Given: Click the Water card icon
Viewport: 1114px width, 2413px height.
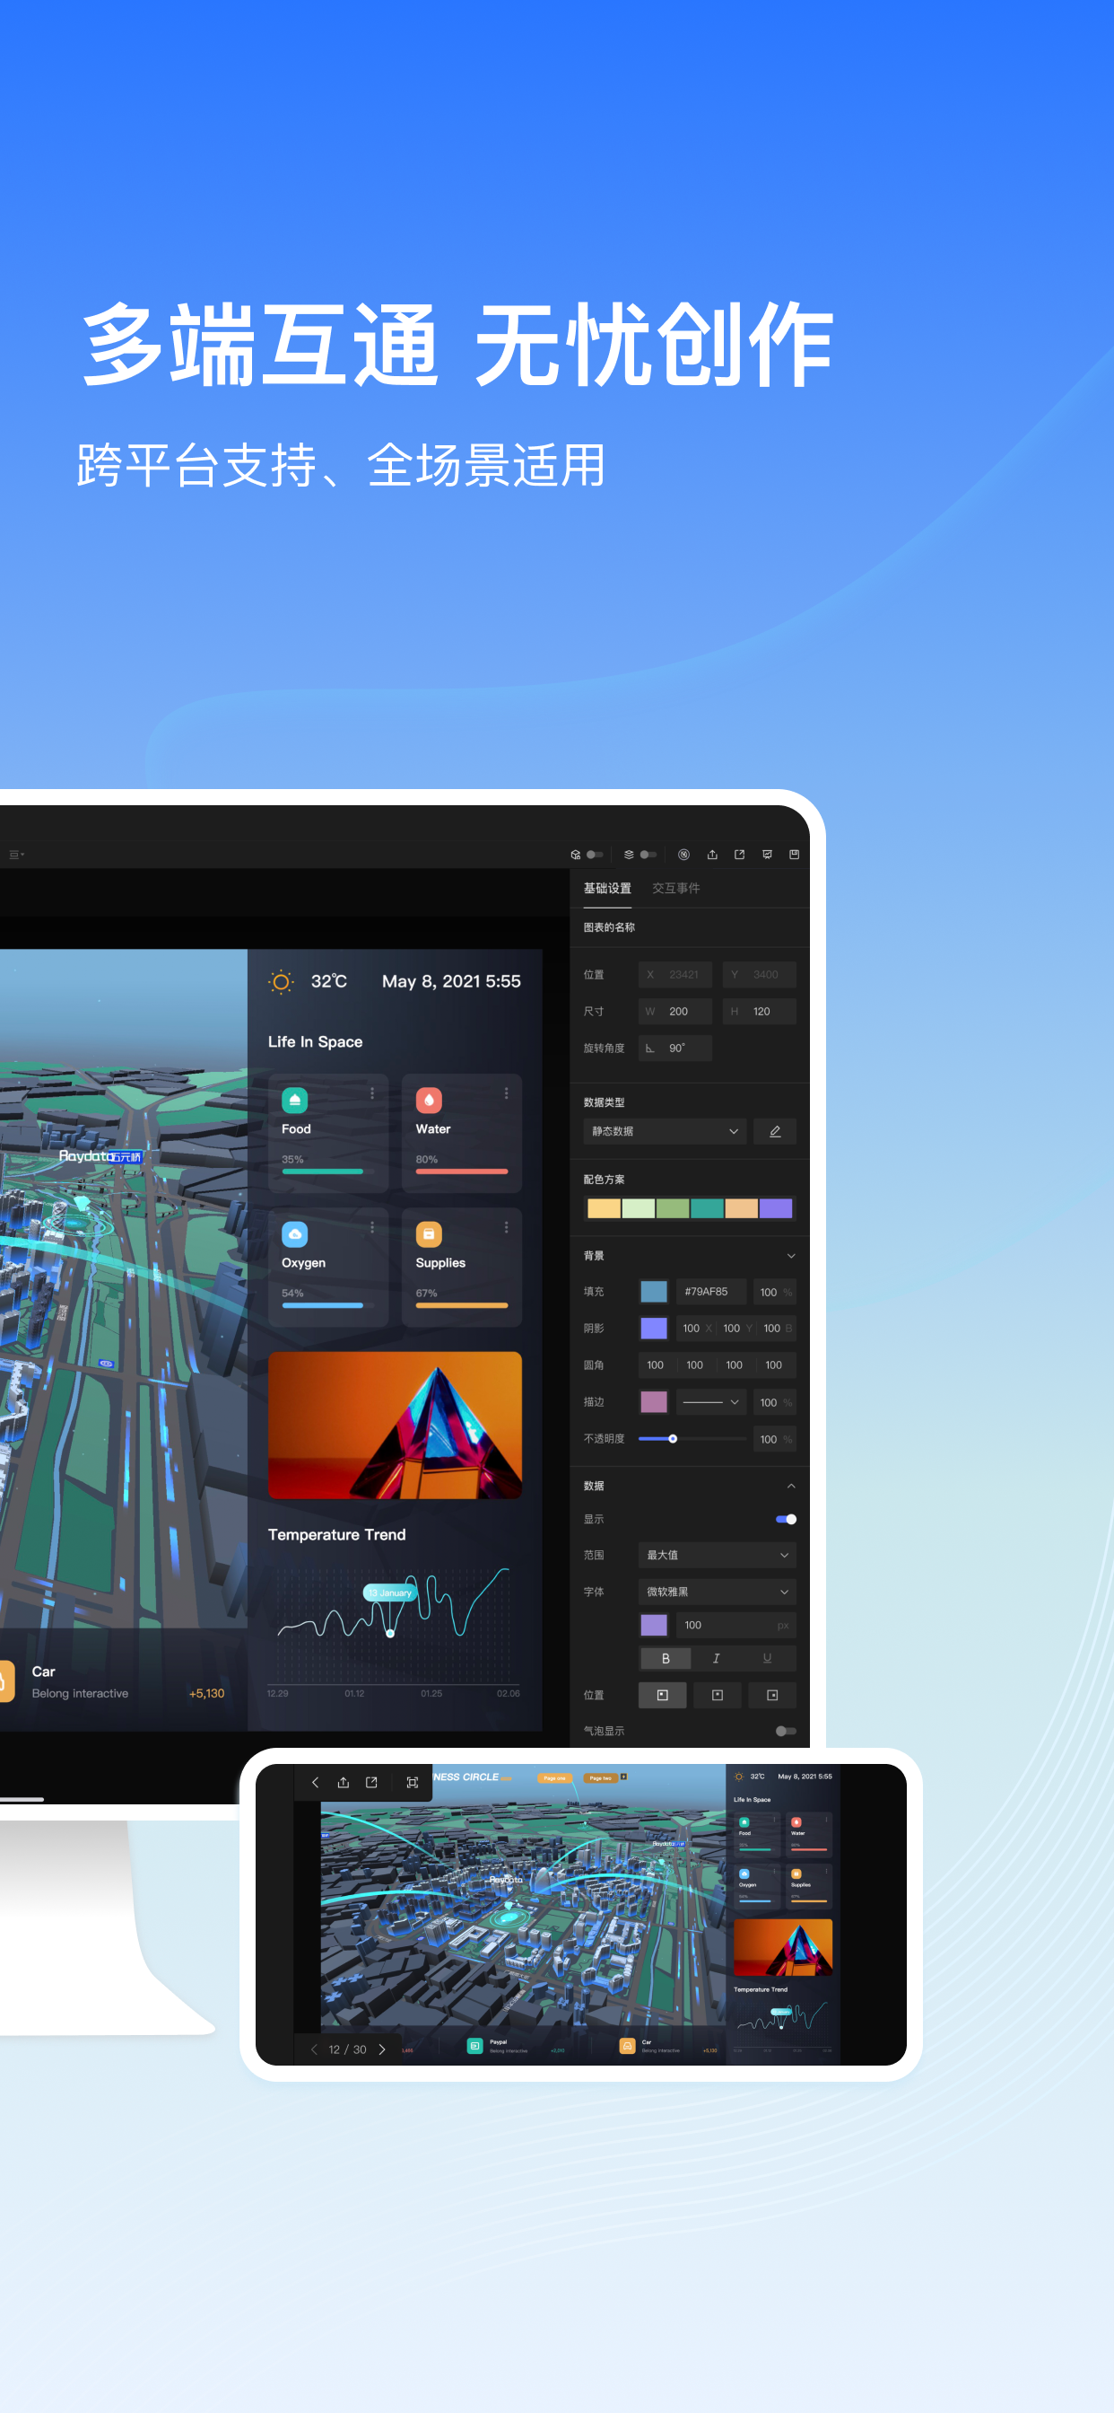Looking at the screenshot, I should click(x=429, y=1100).
